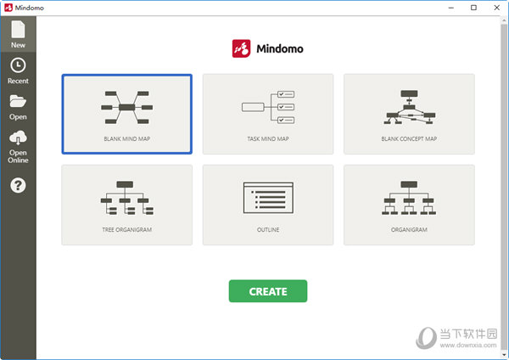Open the help question mark icon
The height and width of the screenshot is (360, 509).
(x=18, y=185)
